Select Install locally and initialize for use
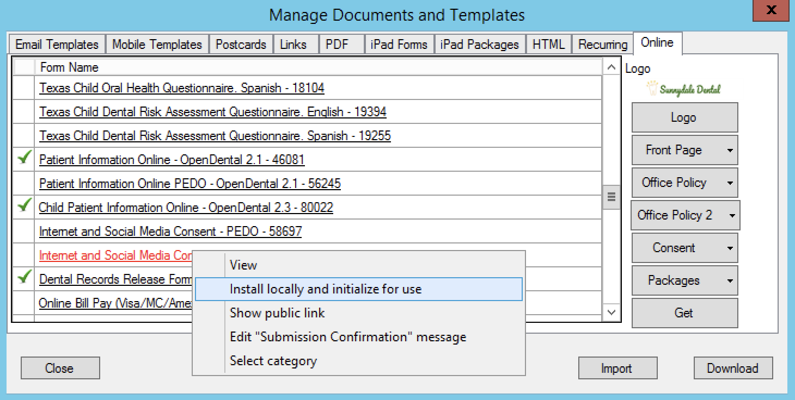The height and width of the screenshot is (400, 795). (358, 289)
